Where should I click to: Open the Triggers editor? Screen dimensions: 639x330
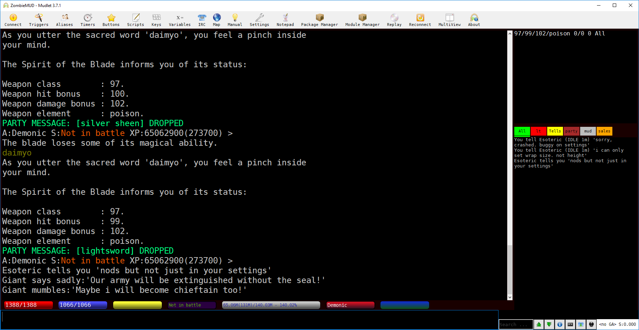pos(39,20)
